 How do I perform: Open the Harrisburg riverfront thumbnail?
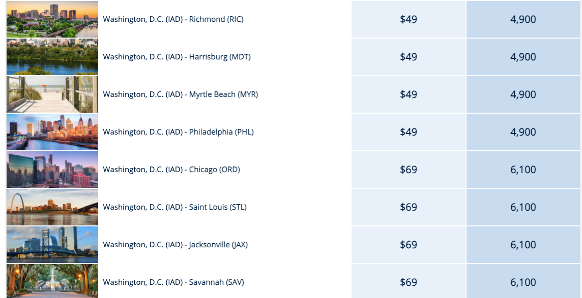point(52,57)
